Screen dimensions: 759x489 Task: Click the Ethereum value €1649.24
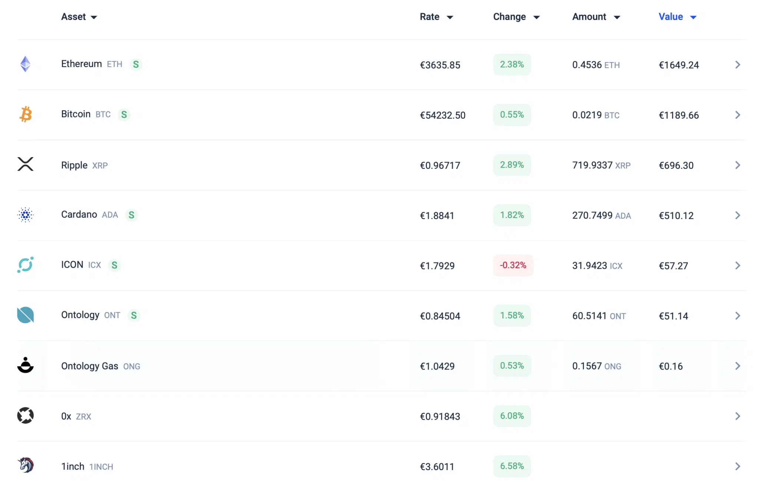tap(679, 65)
